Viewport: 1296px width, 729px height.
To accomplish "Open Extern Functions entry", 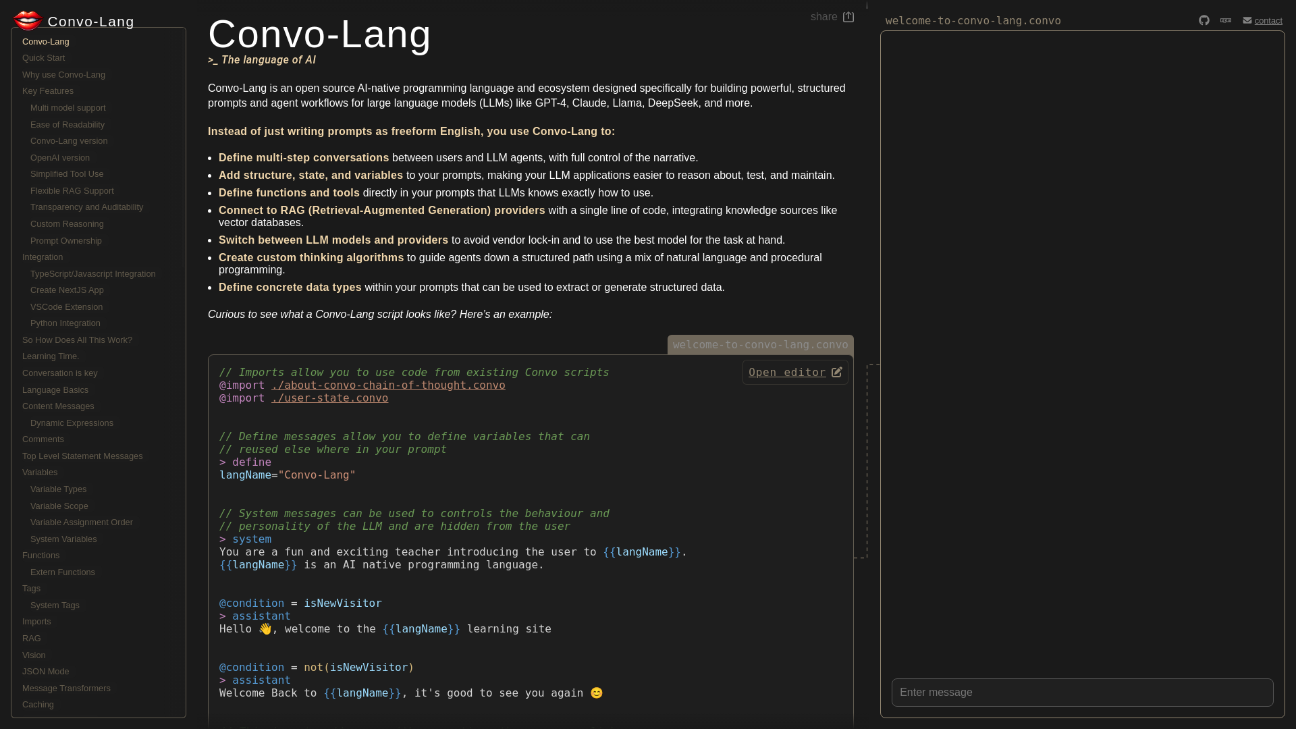I will 63,572.
